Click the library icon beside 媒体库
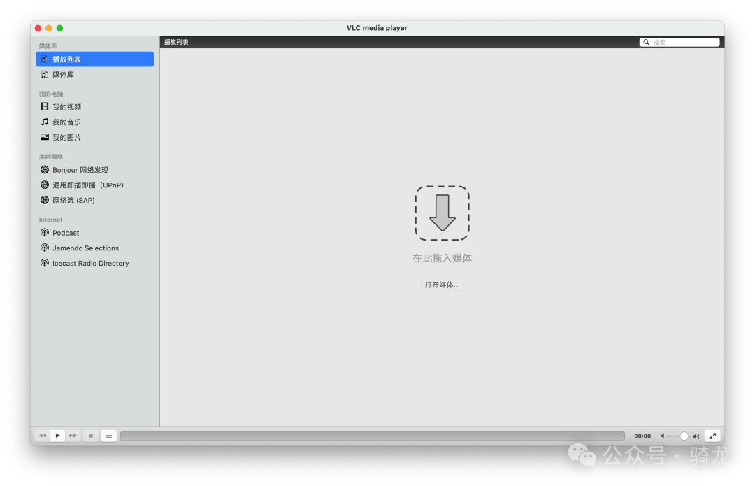 (x=44, y=74)
